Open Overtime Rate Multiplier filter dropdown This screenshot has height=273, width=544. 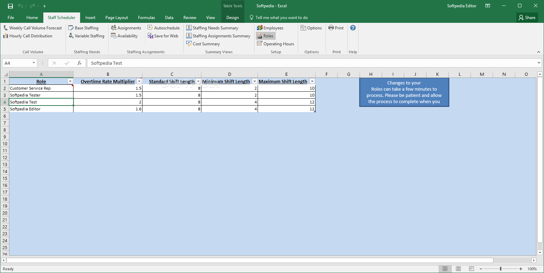(x=139, y=81)
